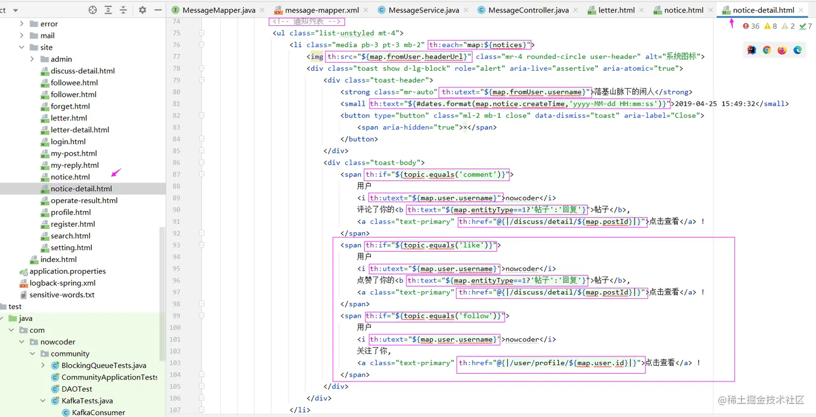Select CommunityApplicationTests class
The image size is (816, 417).
click(110, 378)
